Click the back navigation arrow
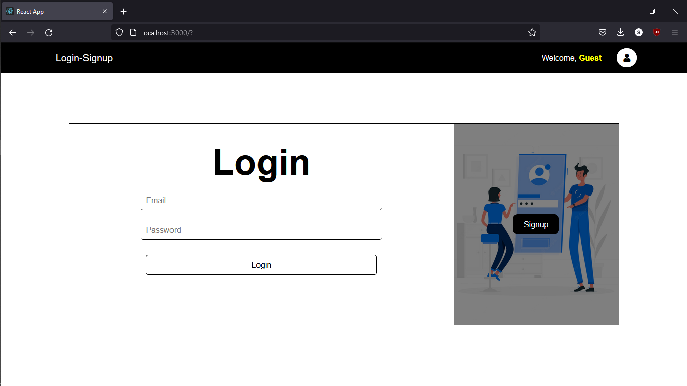 (12, 32)
